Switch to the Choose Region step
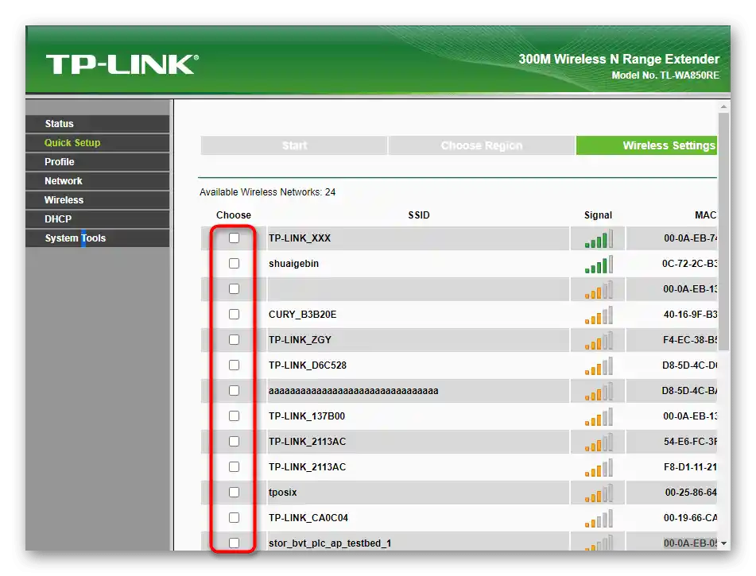 click(481, 145)
